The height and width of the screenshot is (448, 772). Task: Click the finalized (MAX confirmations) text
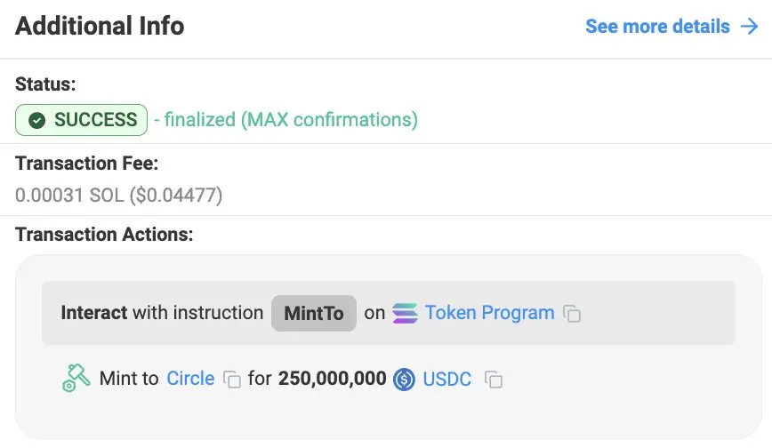click(x=285, y=120)
